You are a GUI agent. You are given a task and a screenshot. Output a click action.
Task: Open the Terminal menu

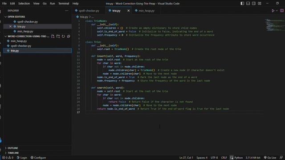pos(64,4)
